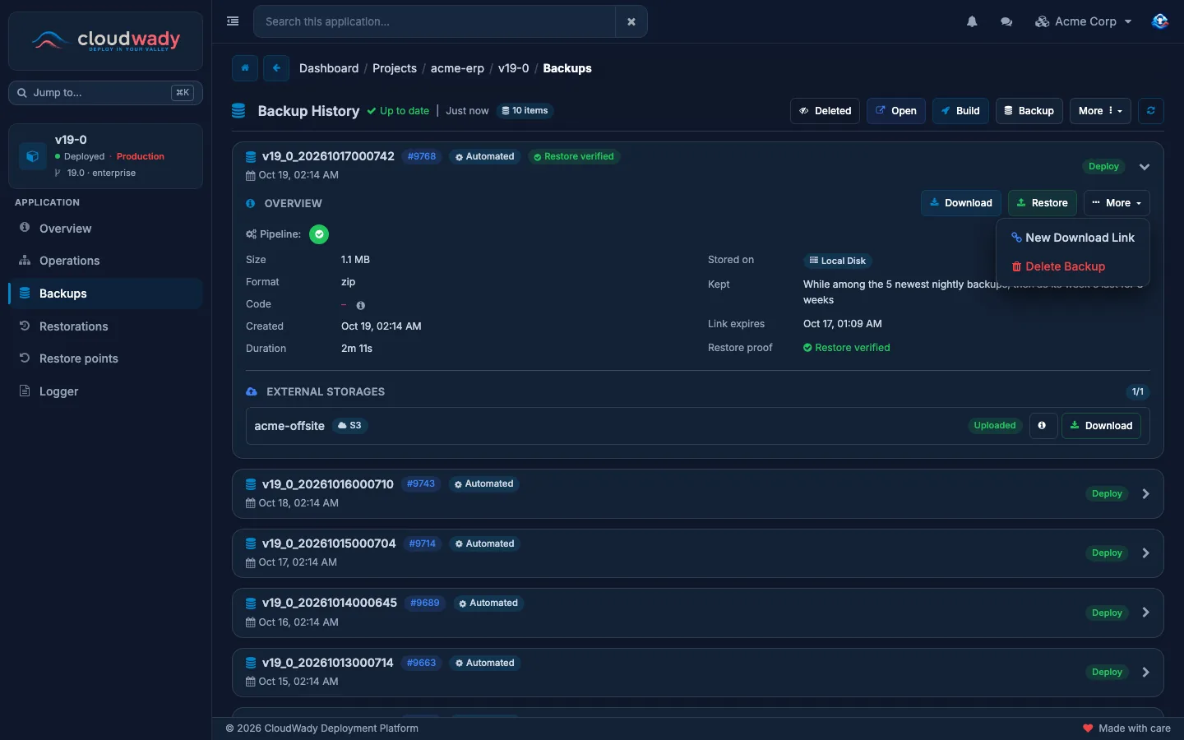Select New Download Link
Screen dimensions: 1184x740
point(1073,238)
